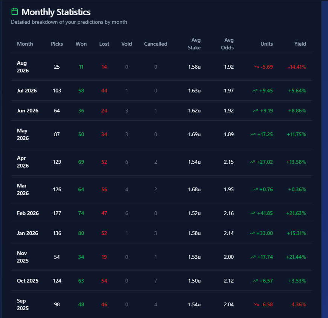Select the Jan 2026 month label

28,233
